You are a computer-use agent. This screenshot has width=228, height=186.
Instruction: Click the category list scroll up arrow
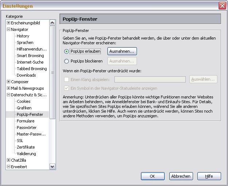coord(52,23)
